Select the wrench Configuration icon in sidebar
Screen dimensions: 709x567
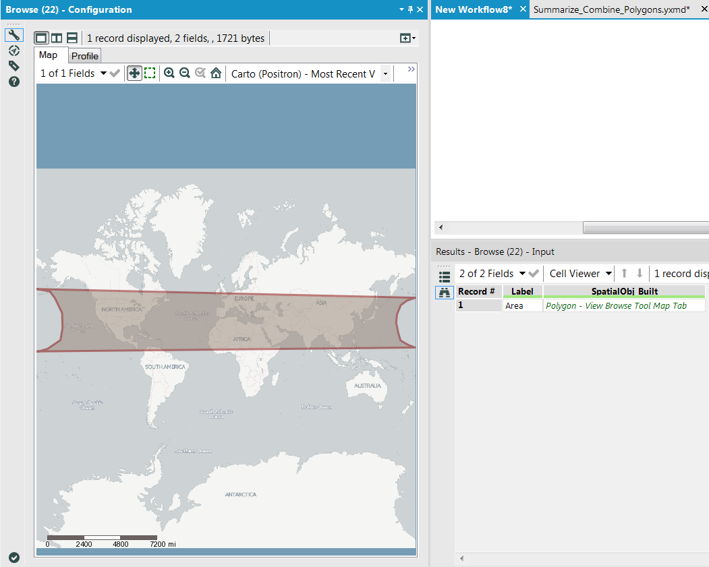pyautogui.click(x=13, y=34)
